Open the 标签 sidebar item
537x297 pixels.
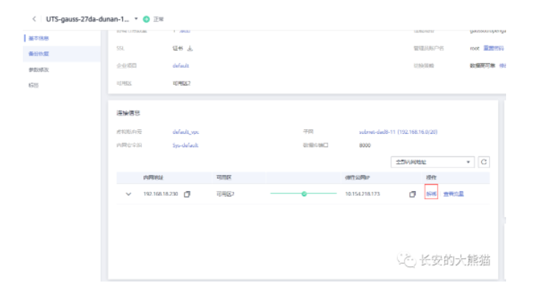click(x=34, y=85)
